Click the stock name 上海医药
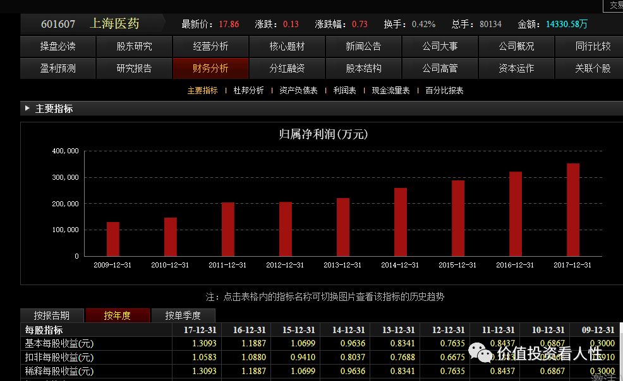This screenshot has width=623, height=381. (x=115, y=23)
